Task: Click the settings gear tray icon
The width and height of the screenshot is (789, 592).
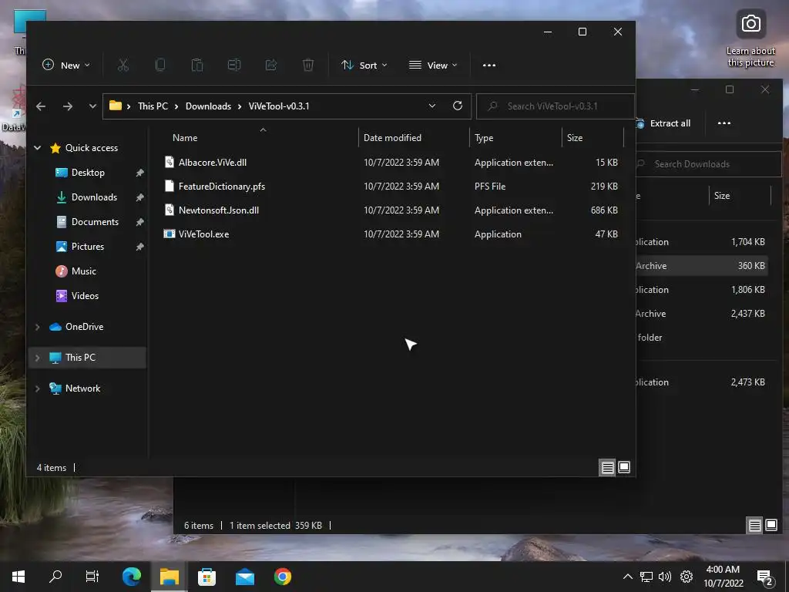Action: pos(687,577)
